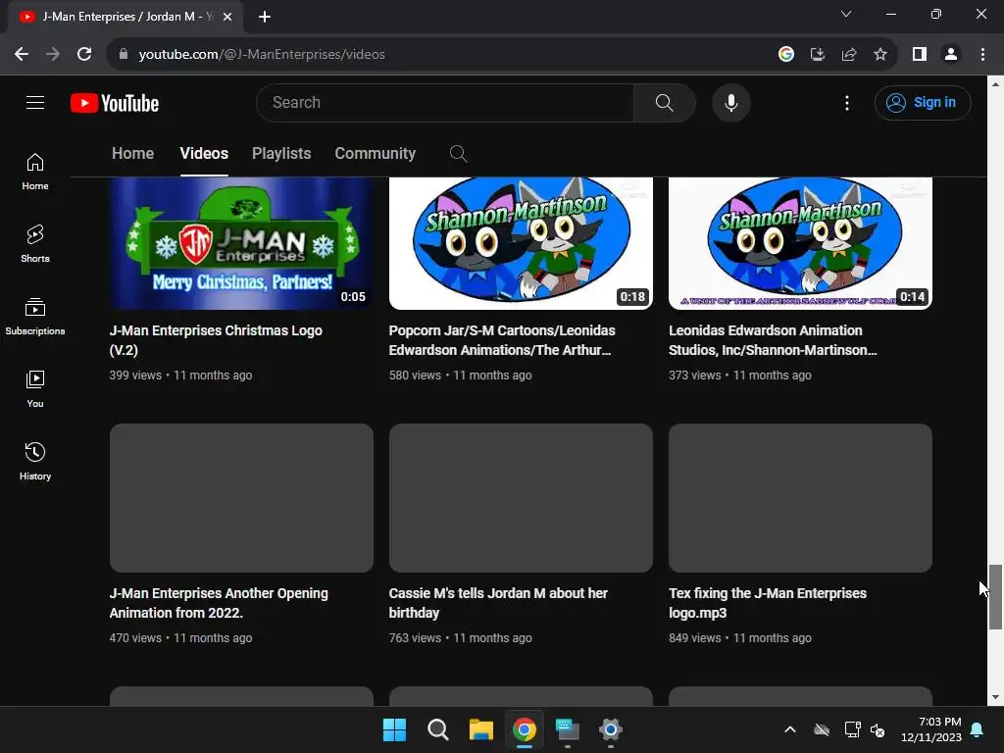Click the Sign in button
1004x753 pixels.
tap(923, 102)
